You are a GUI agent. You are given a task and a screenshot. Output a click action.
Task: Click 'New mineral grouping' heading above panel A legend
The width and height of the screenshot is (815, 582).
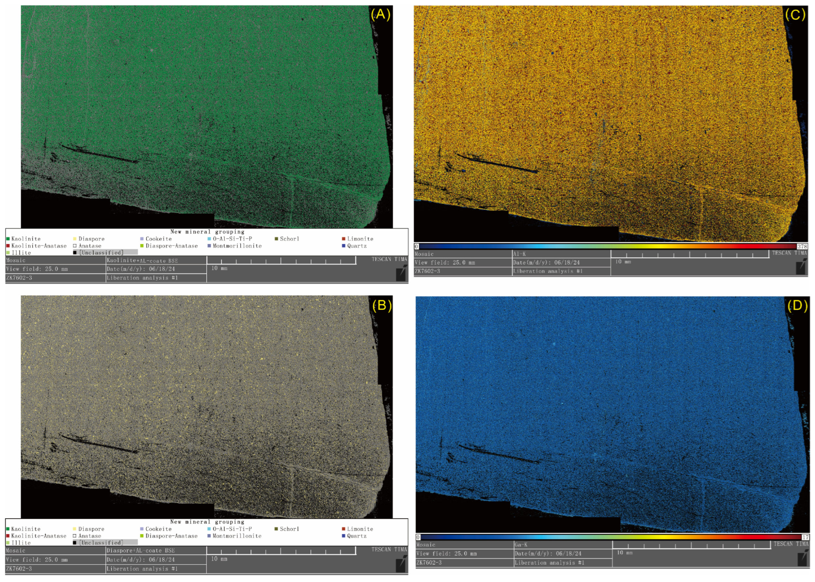tap(207, 232)
